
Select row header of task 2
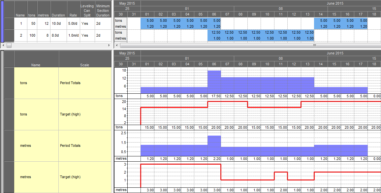[9, 35]
